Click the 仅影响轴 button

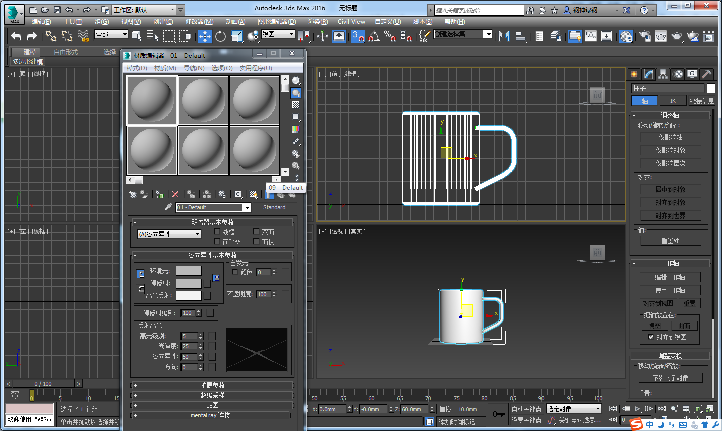(x=670, y=137)
